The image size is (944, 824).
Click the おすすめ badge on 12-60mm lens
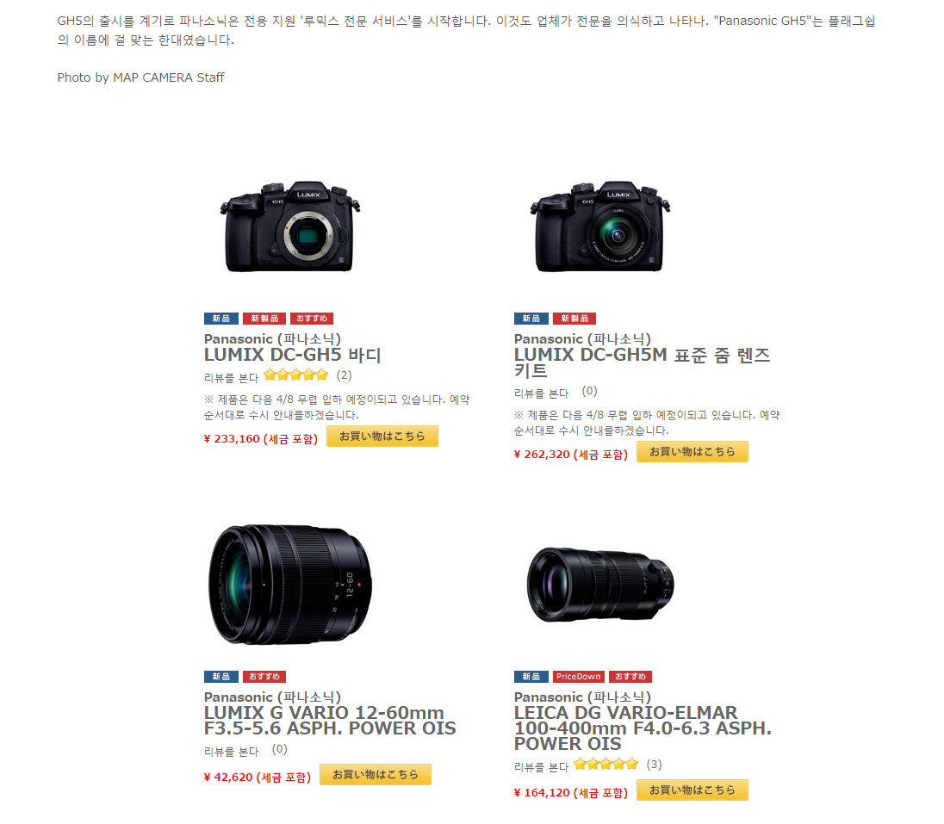pos(264,677)
